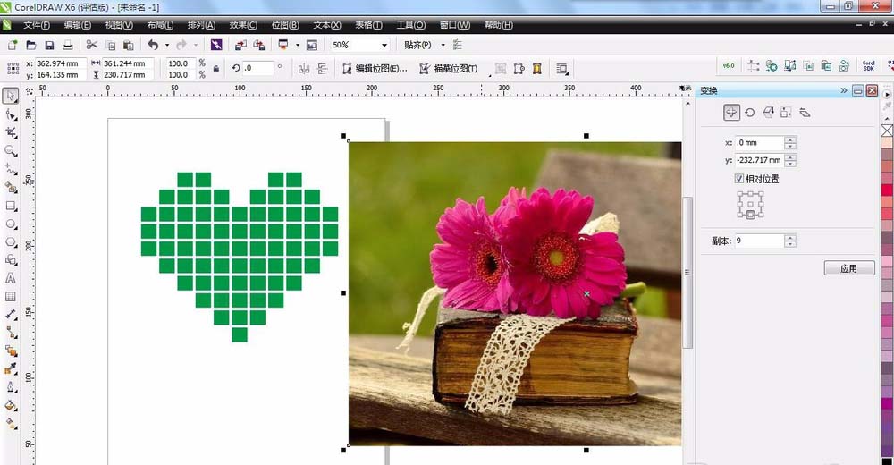Select top-left anchor point in grid
This screenshot has width=894, height=465.
(x=740, y=195)
